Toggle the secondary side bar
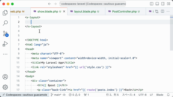The height and width of the screenshot is (97, 173). point(163,4)
